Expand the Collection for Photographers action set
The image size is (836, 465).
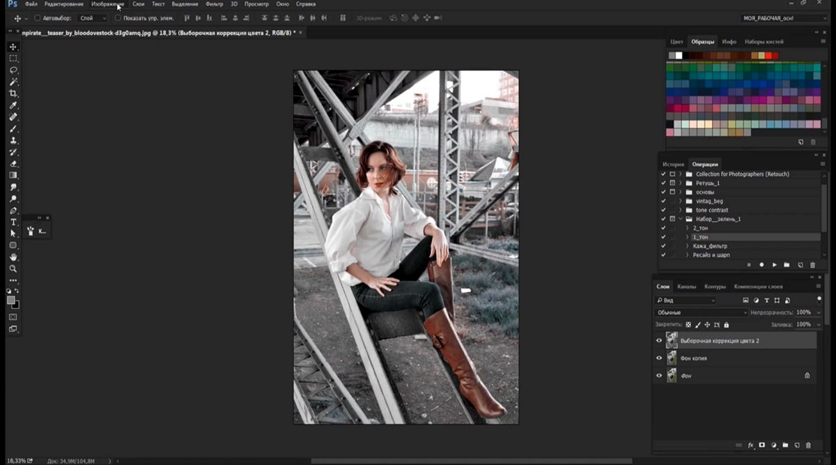coord(680,174)
